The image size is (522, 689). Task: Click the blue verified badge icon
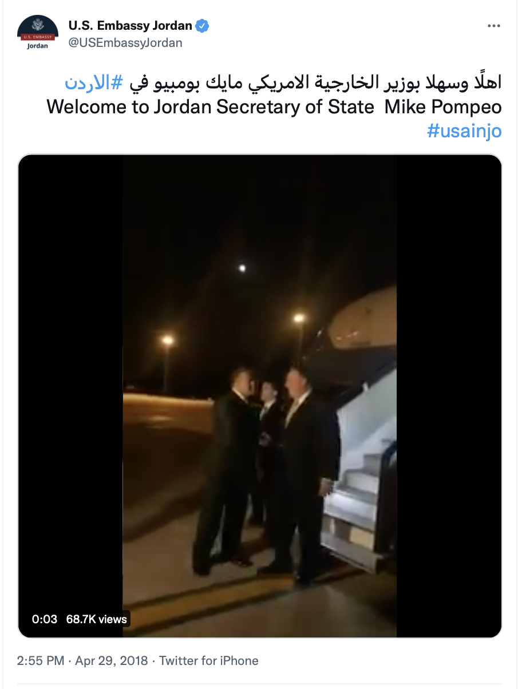tap(203, 25)
